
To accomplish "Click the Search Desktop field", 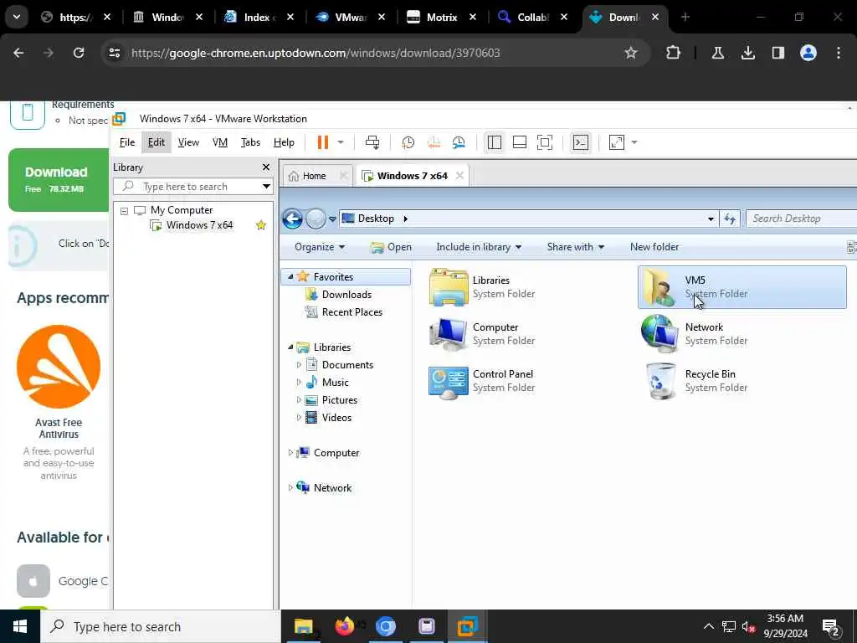I will tap(801, 219).
